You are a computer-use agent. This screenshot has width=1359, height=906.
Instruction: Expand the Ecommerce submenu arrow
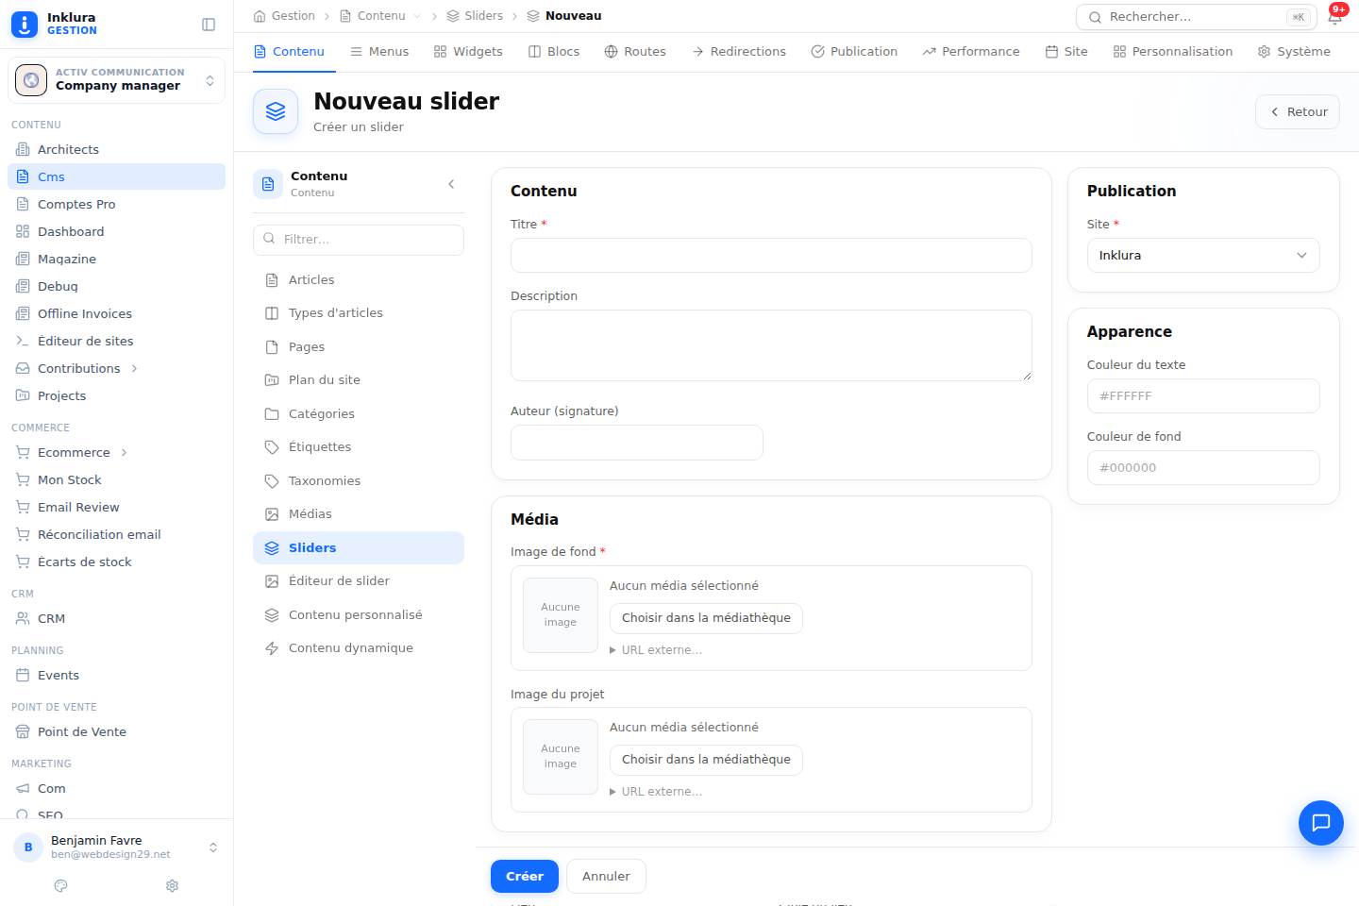[124, 453]
